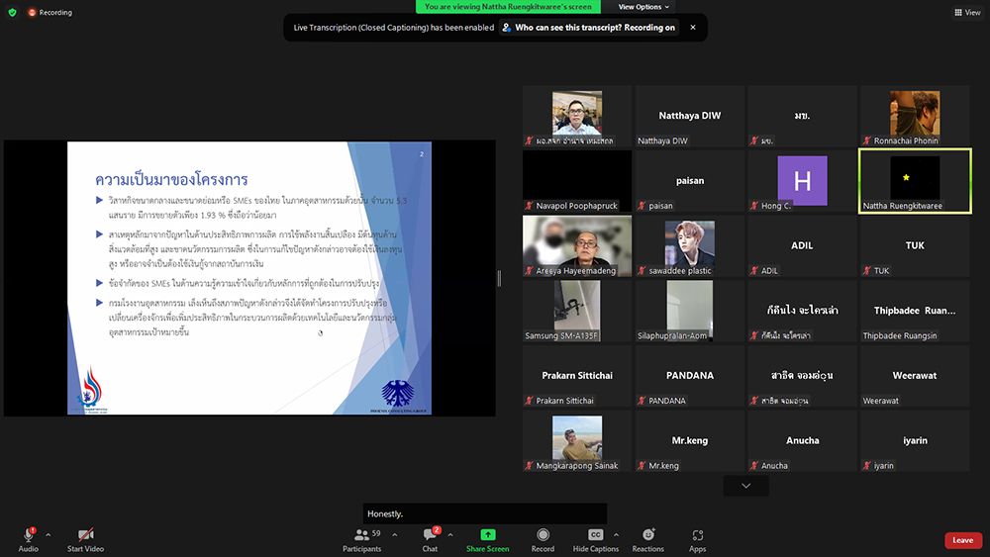Open the Reactions menu
Screen dimensions: 990x557
coord(647,538)
